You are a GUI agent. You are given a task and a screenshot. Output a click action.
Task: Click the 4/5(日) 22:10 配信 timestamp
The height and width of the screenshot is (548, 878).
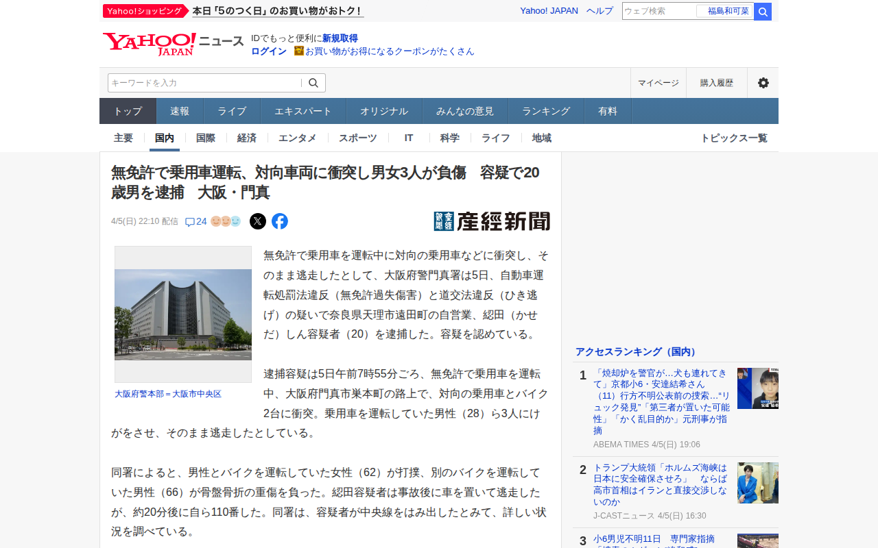pyautogui.click(x=145, y=221)
